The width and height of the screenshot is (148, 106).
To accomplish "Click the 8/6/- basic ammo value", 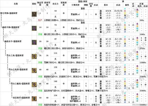I will [x=108, y=25].
